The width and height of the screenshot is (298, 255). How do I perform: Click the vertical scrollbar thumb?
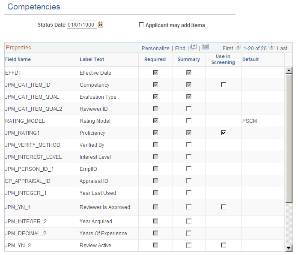coord(289,138)
